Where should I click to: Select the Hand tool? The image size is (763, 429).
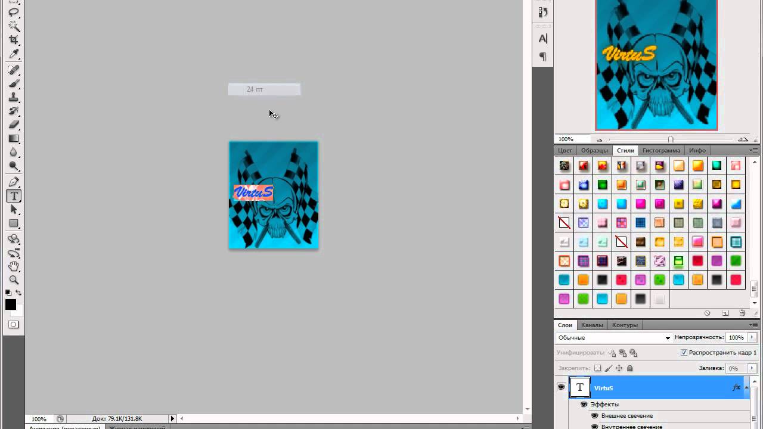14,266
